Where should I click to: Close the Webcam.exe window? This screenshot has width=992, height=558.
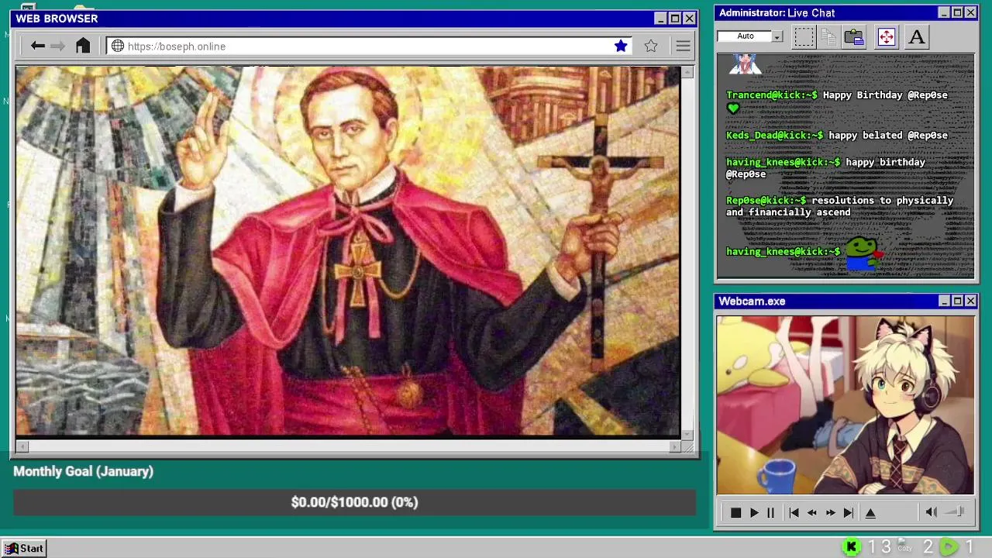[970, 301]
